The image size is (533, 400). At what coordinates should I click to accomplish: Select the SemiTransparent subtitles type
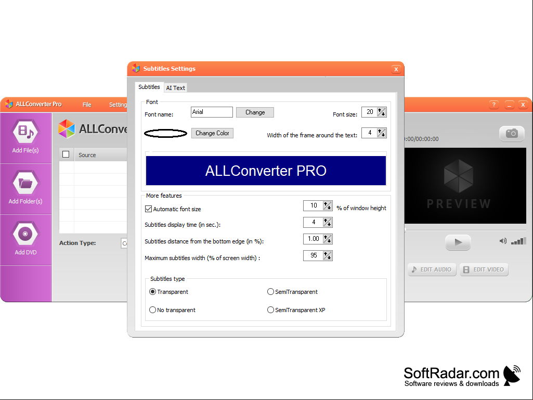[x=270, y=291]
